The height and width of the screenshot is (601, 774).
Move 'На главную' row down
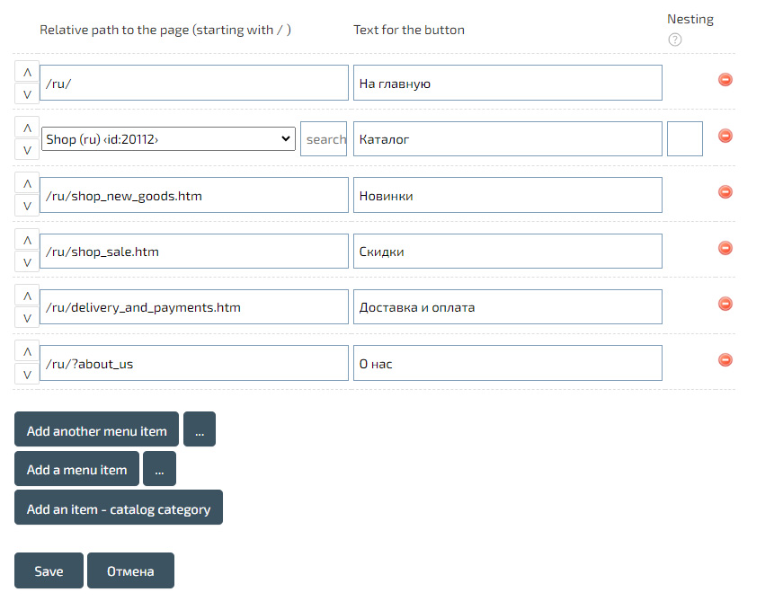[27, 94]
